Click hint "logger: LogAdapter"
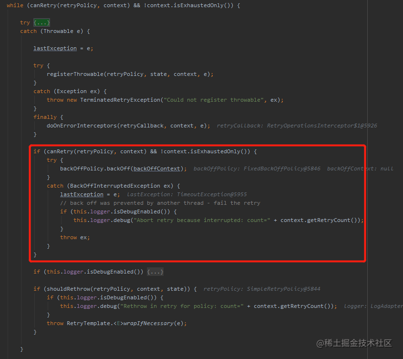Screen dimensions: 403x359 click(373, 306)
